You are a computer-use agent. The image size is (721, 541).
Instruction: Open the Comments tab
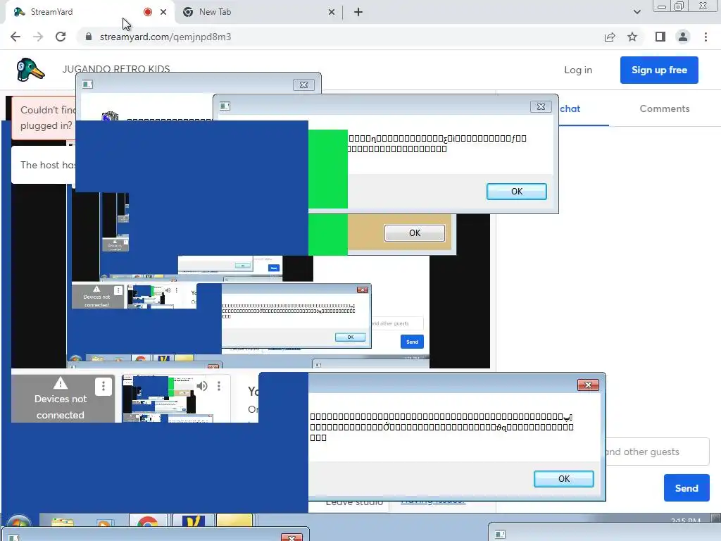(665, 108)
